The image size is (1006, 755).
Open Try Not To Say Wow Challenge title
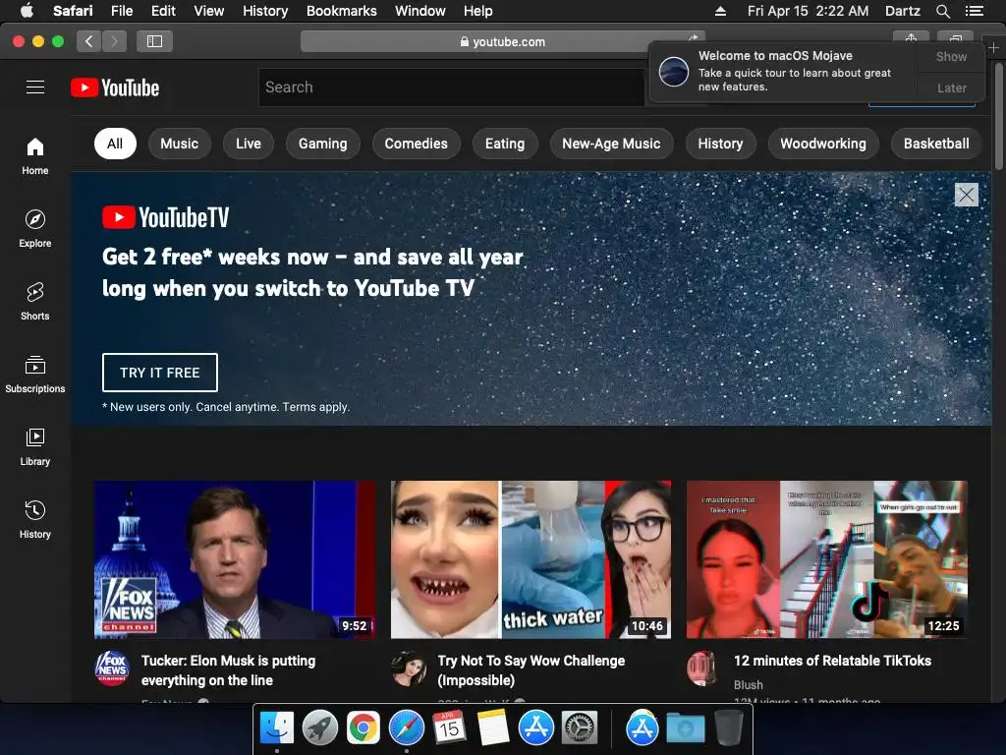[x=531, y=670]
